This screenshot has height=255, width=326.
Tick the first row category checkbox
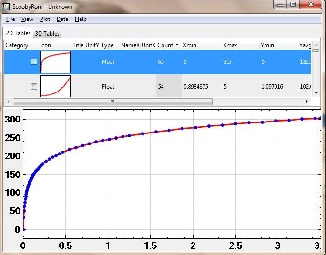click(34, 62)
